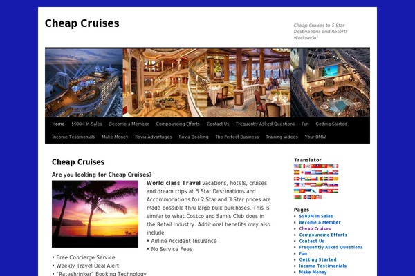Screen dimensions: 415x276
Task: Choose the Vietnam flag in Translator
Action: coord(302,191)
